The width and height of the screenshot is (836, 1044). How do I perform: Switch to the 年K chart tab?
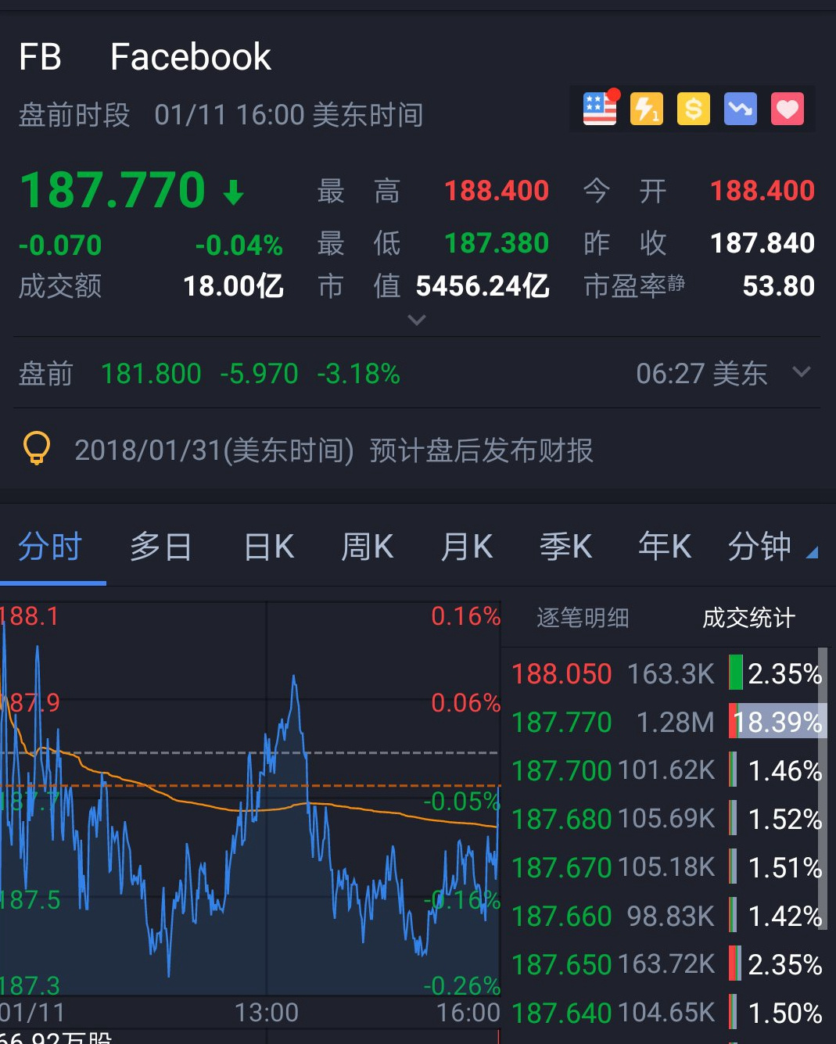point(665,546)
